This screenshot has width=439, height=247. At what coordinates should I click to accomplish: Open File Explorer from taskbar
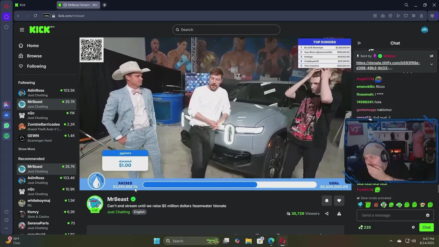(x=248, y=241)
